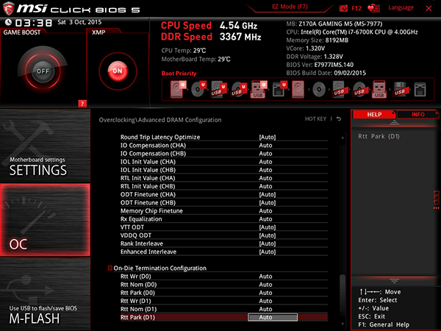Viewport: 441px width, 331px height.
Task: Select the legacy hard disk boot icon
Action: tap(298, 89)
